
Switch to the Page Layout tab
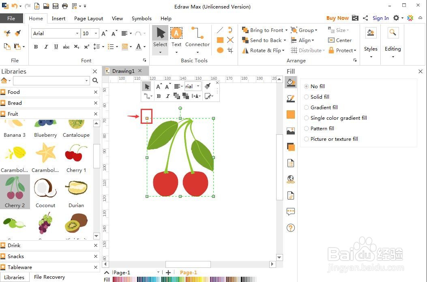tap(88, 19)
